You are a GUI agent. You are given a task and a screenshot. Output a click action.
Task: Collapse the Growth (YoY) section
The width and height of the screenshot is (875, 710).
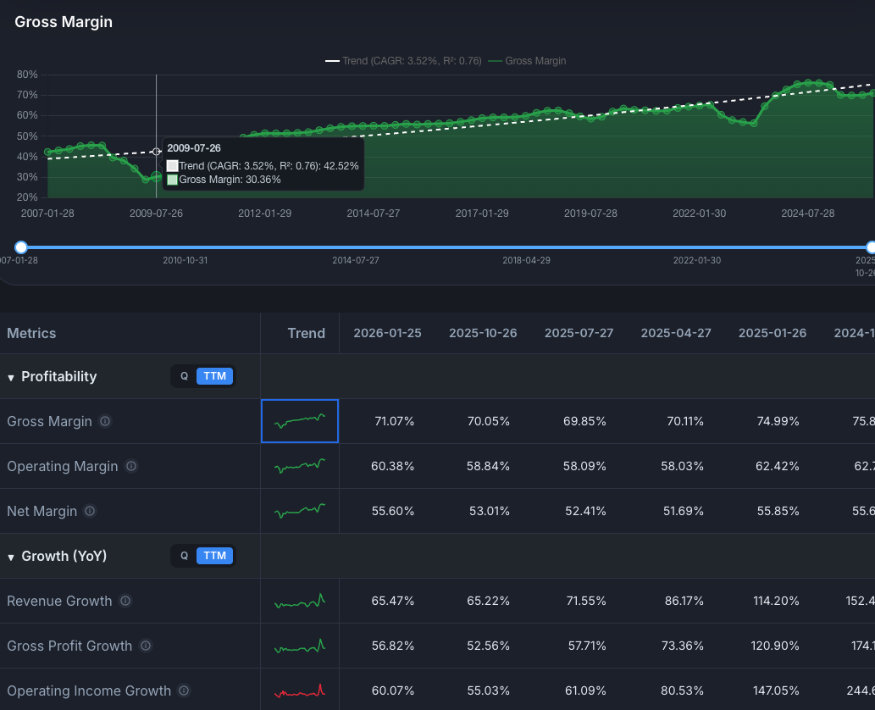pos(11,557)
